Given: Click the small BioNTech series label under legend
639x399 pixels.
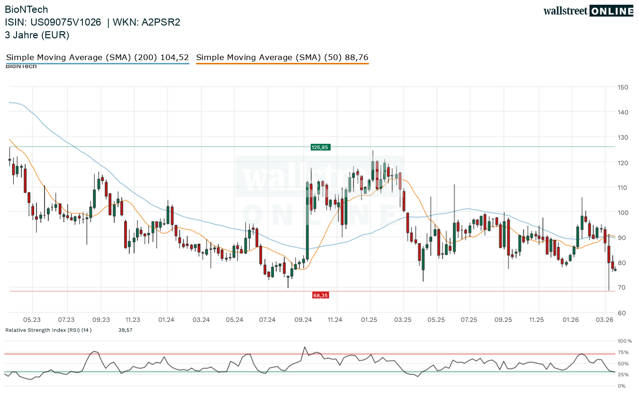Looking at the screenshot, I should click(x=21, y=67).
